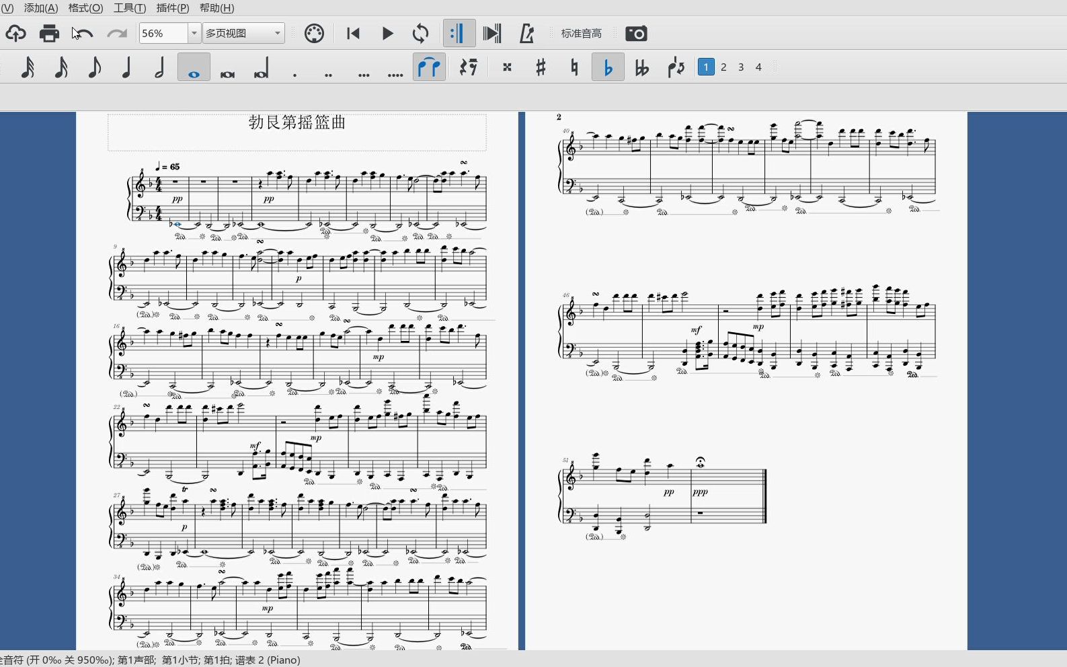Toggle pan score during playback
The image size is (1067, 667).
(492, 34)
